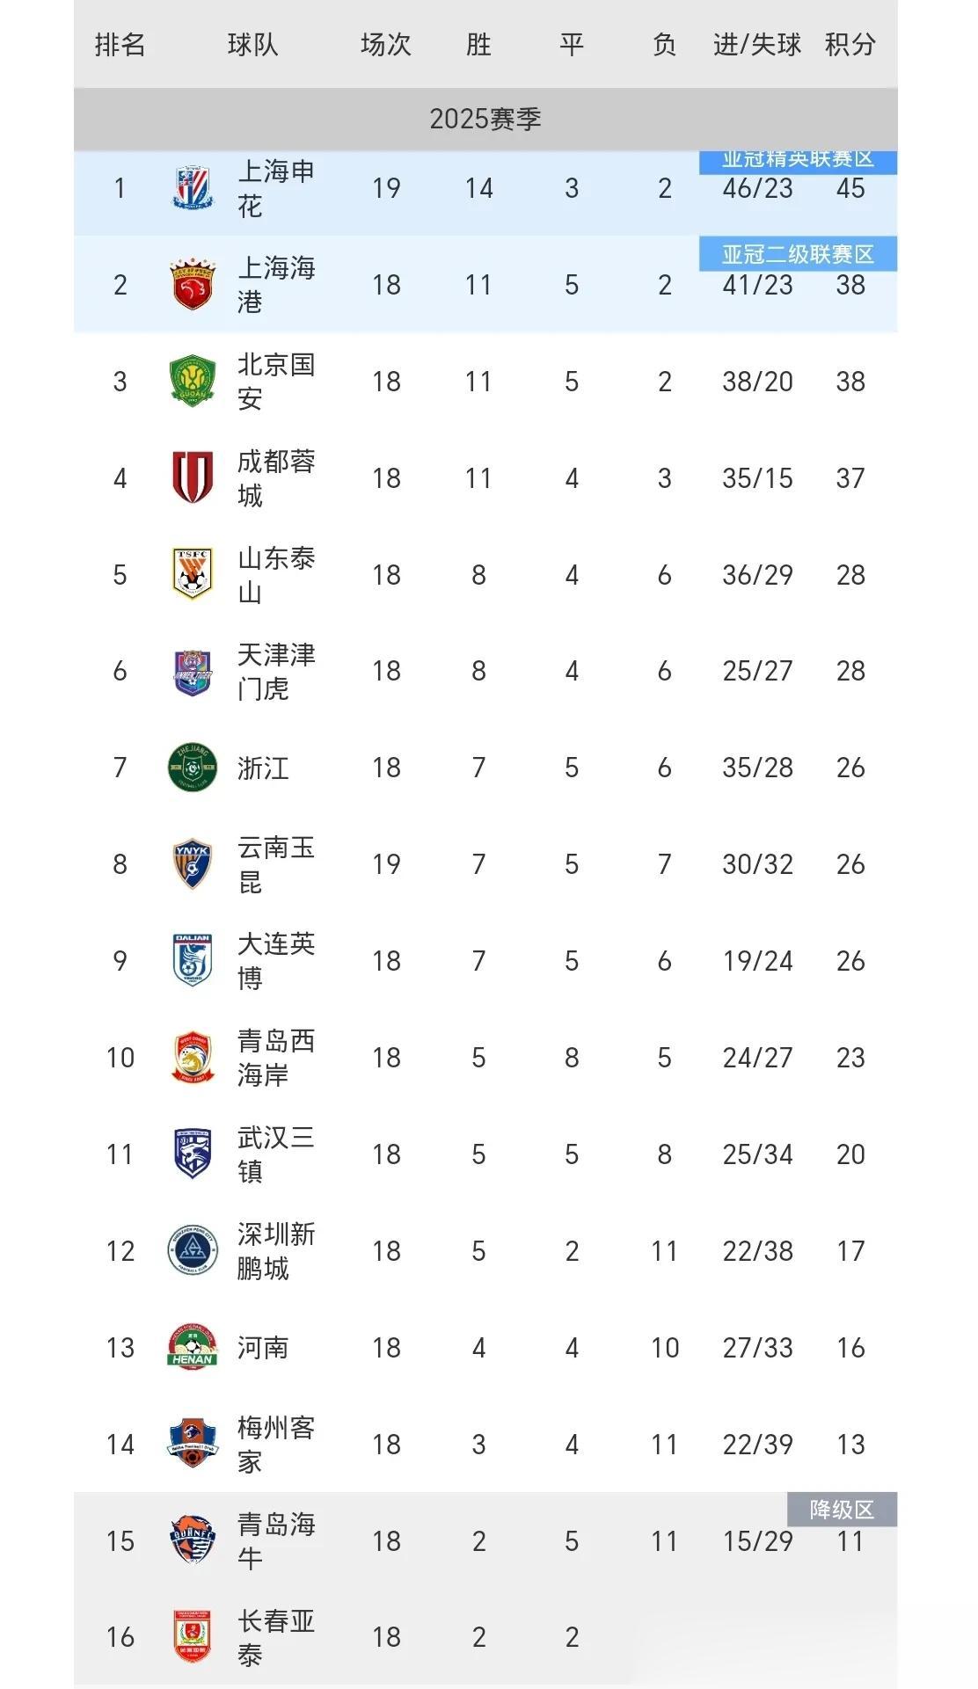Click the Zhejiang round green crest

(x=192, y=767)
